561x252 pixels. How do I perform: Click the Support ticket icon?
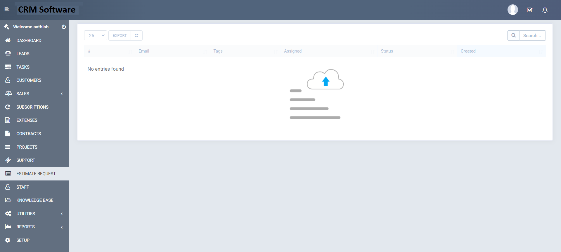click(8, 160)
